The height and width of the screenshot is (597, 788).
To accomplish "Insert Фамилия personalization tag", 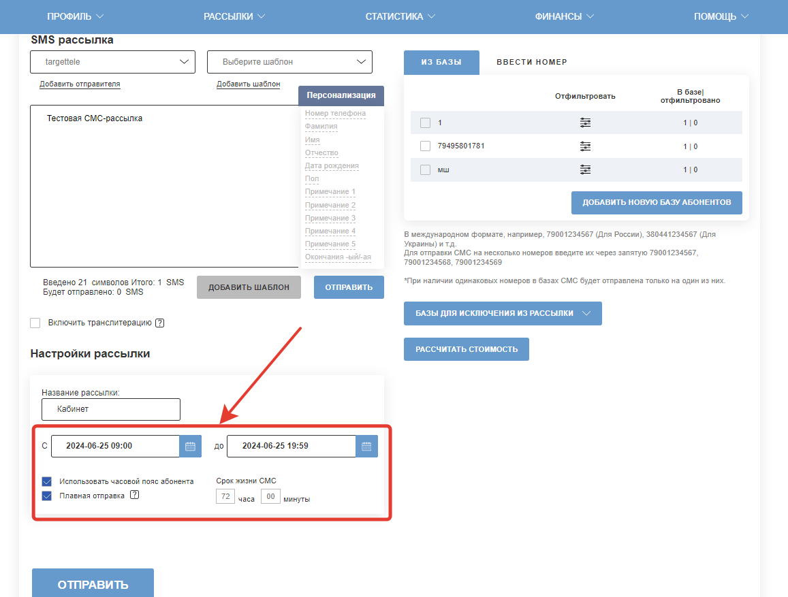I will point(321,127).
